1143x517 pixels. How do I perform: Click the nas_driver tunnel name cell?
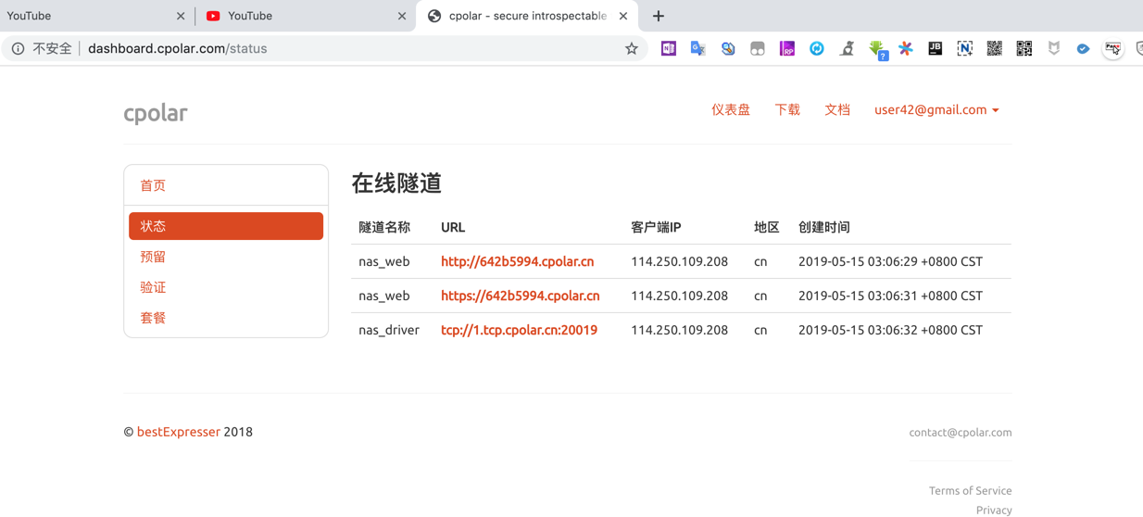click(389, 330)
